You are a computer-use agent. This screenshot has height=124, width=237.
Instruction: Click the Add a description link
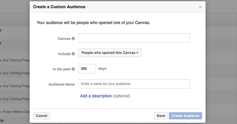tap(96, 96)
